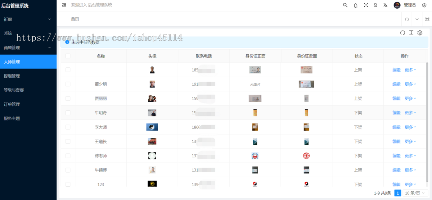The image size is (432, 200).
Task: Open notifications via the bell icon
Action: pyautogui.click(x=356, y=5)
